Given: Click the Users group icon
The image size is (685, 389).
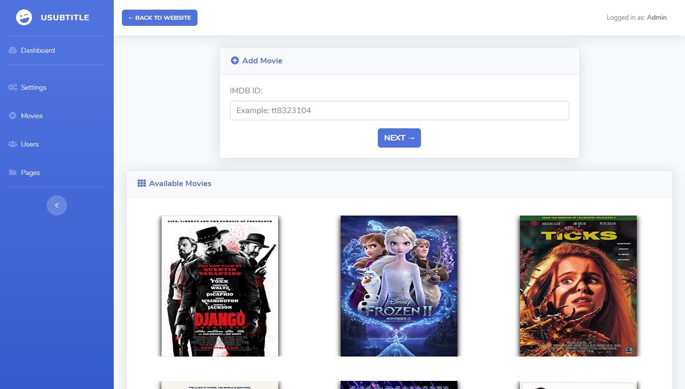Looking at the screenshot, I should (13, 144).
